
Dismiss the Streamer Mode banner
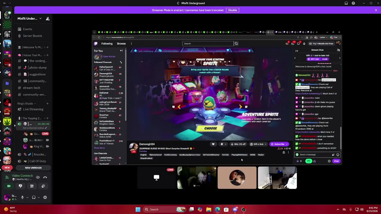point(376,10)
